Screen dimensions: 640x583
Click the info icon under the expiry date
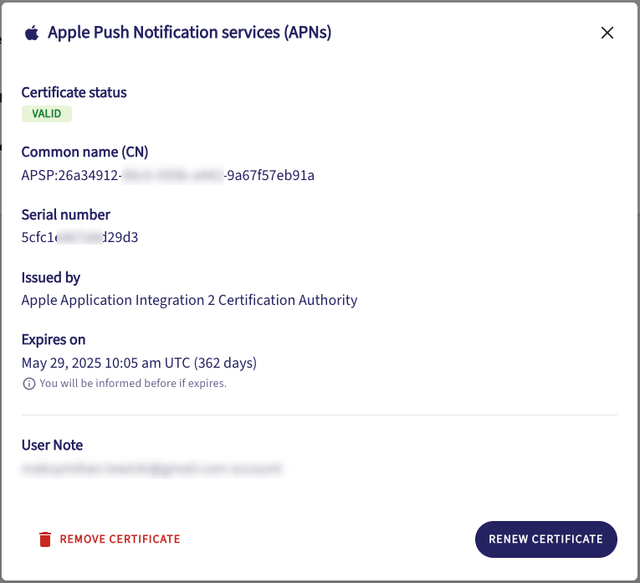pyautogui.click(x=28, y=384)
